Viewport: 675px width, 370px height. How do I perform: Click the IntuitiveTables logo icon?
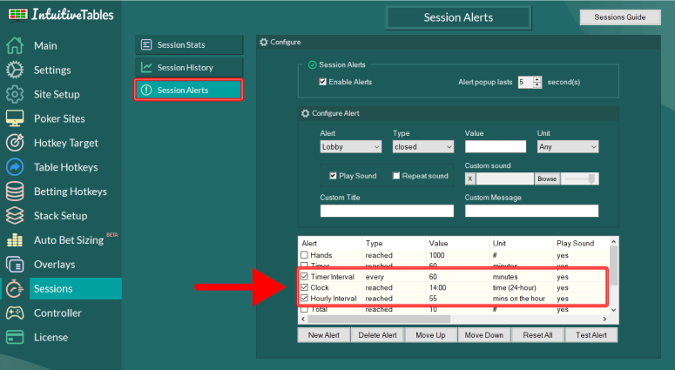tap(17, 14)
